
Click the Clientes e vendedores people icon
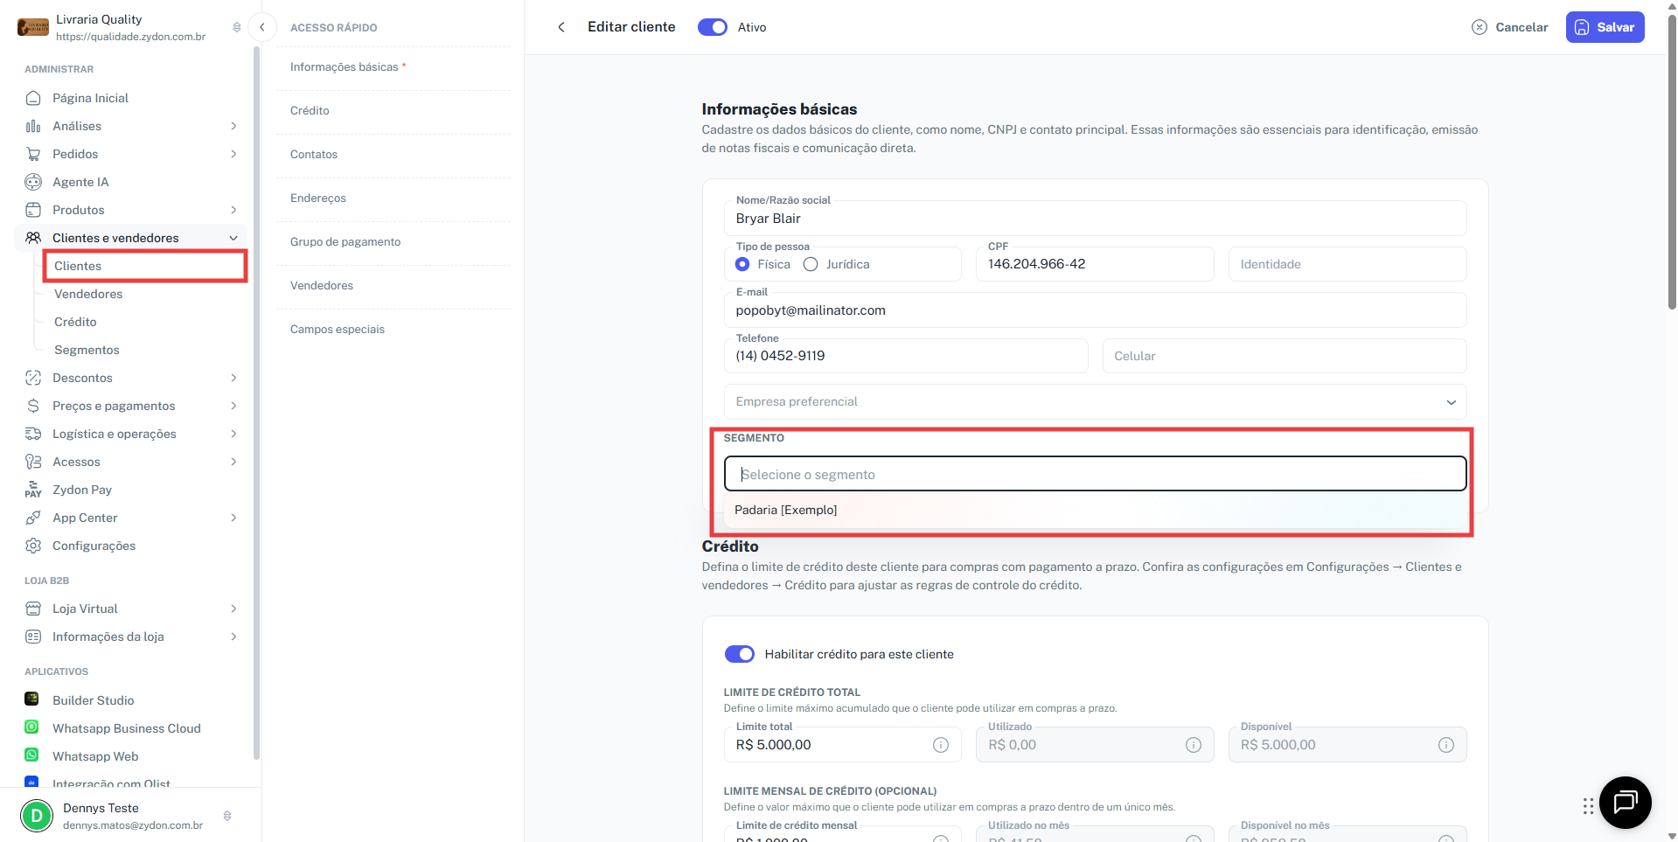(x=33, y=238)
